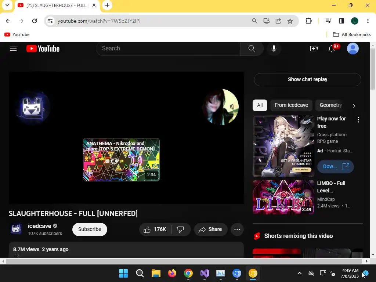Click the circular portrait end-screen element
The width and height of the screenshot is (376, 282).
(221, 107)
